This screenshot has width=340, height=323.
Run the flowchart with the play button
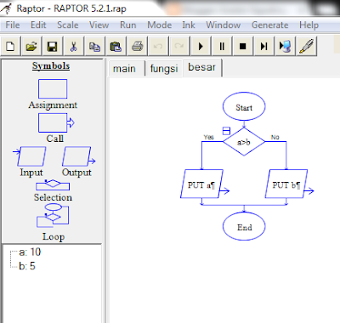pos(201,46)
